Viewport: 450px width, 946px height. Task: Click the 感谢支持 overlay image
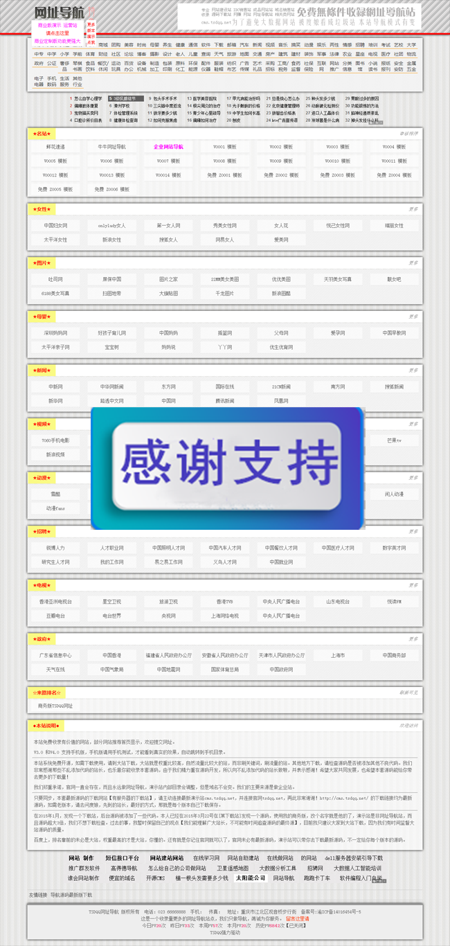point(227,470)
